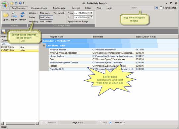
Task: Open the From date dropdown calendar
Action: coord(89,13)
